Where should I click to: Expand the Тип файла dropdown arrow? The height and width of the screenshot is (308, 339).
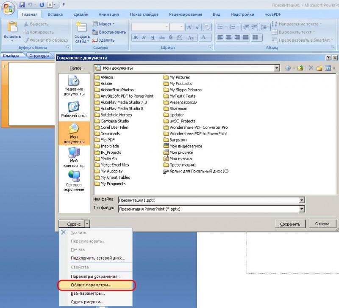pos(302,209)
